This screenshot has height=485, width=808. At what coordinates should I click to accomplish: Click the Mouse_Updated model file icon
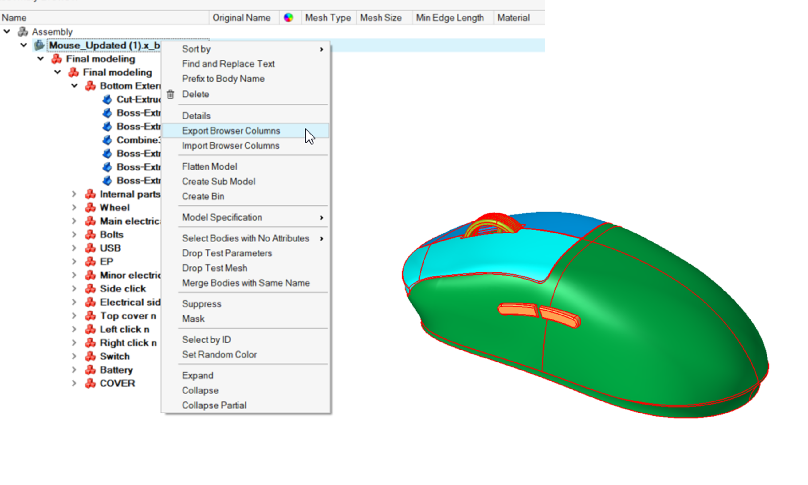(x=39, y=45)
